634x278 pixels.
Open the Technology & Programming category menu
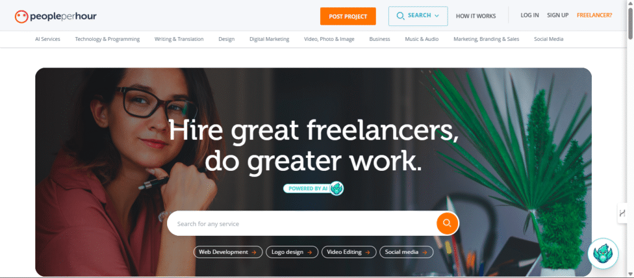107,39
